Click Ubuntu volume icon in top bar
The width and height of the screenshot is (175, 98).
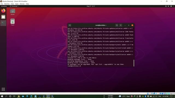click(x=168, y=6)
